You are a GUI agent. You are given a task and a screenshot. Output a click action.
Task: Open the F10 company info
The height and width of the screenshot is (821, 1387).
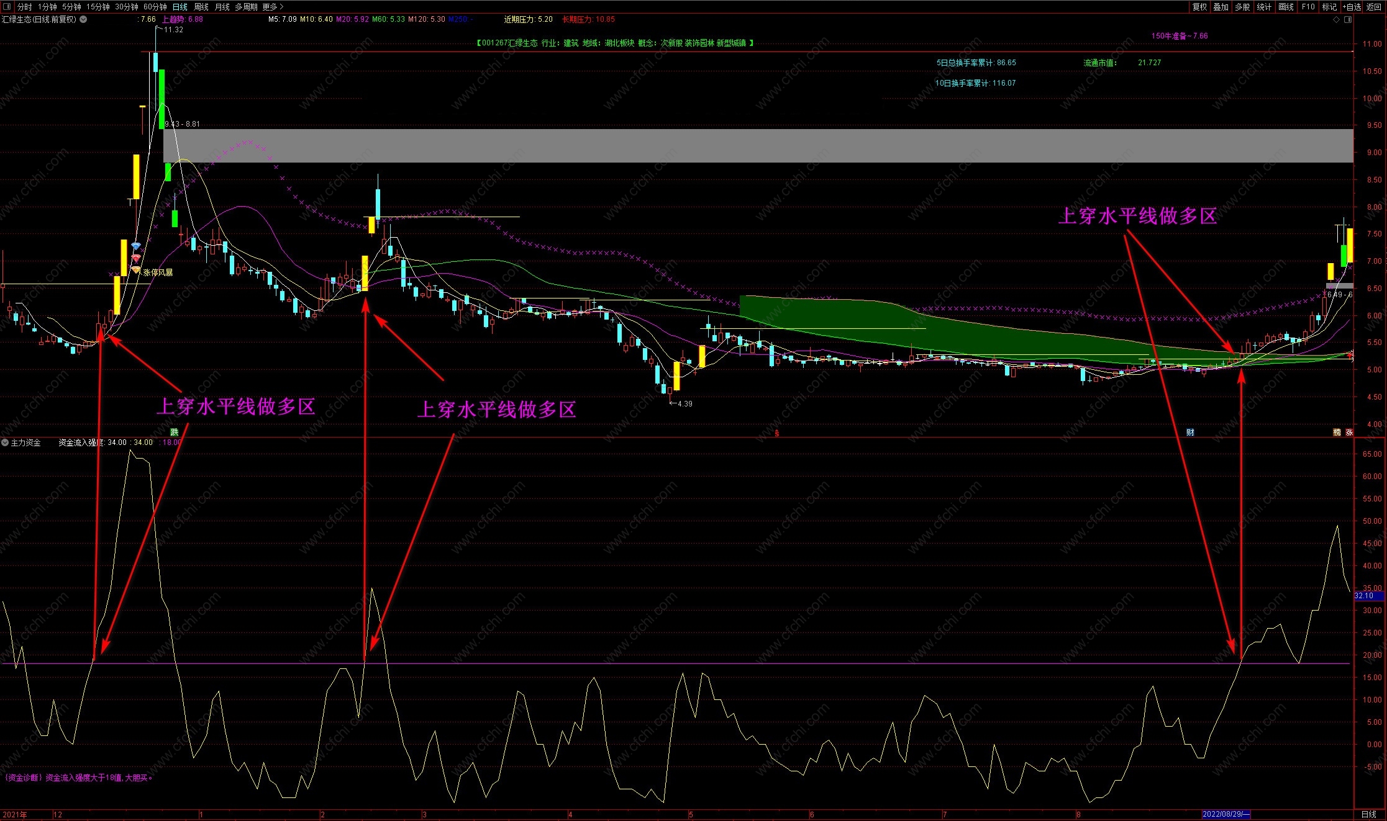pyautogui.click(x=1308, y=7)
